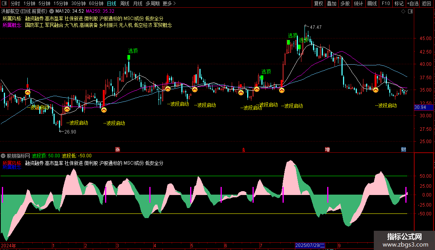Click the 2025/07/29 date marker on timeline
435x250 pixels.
click(310, 245)
